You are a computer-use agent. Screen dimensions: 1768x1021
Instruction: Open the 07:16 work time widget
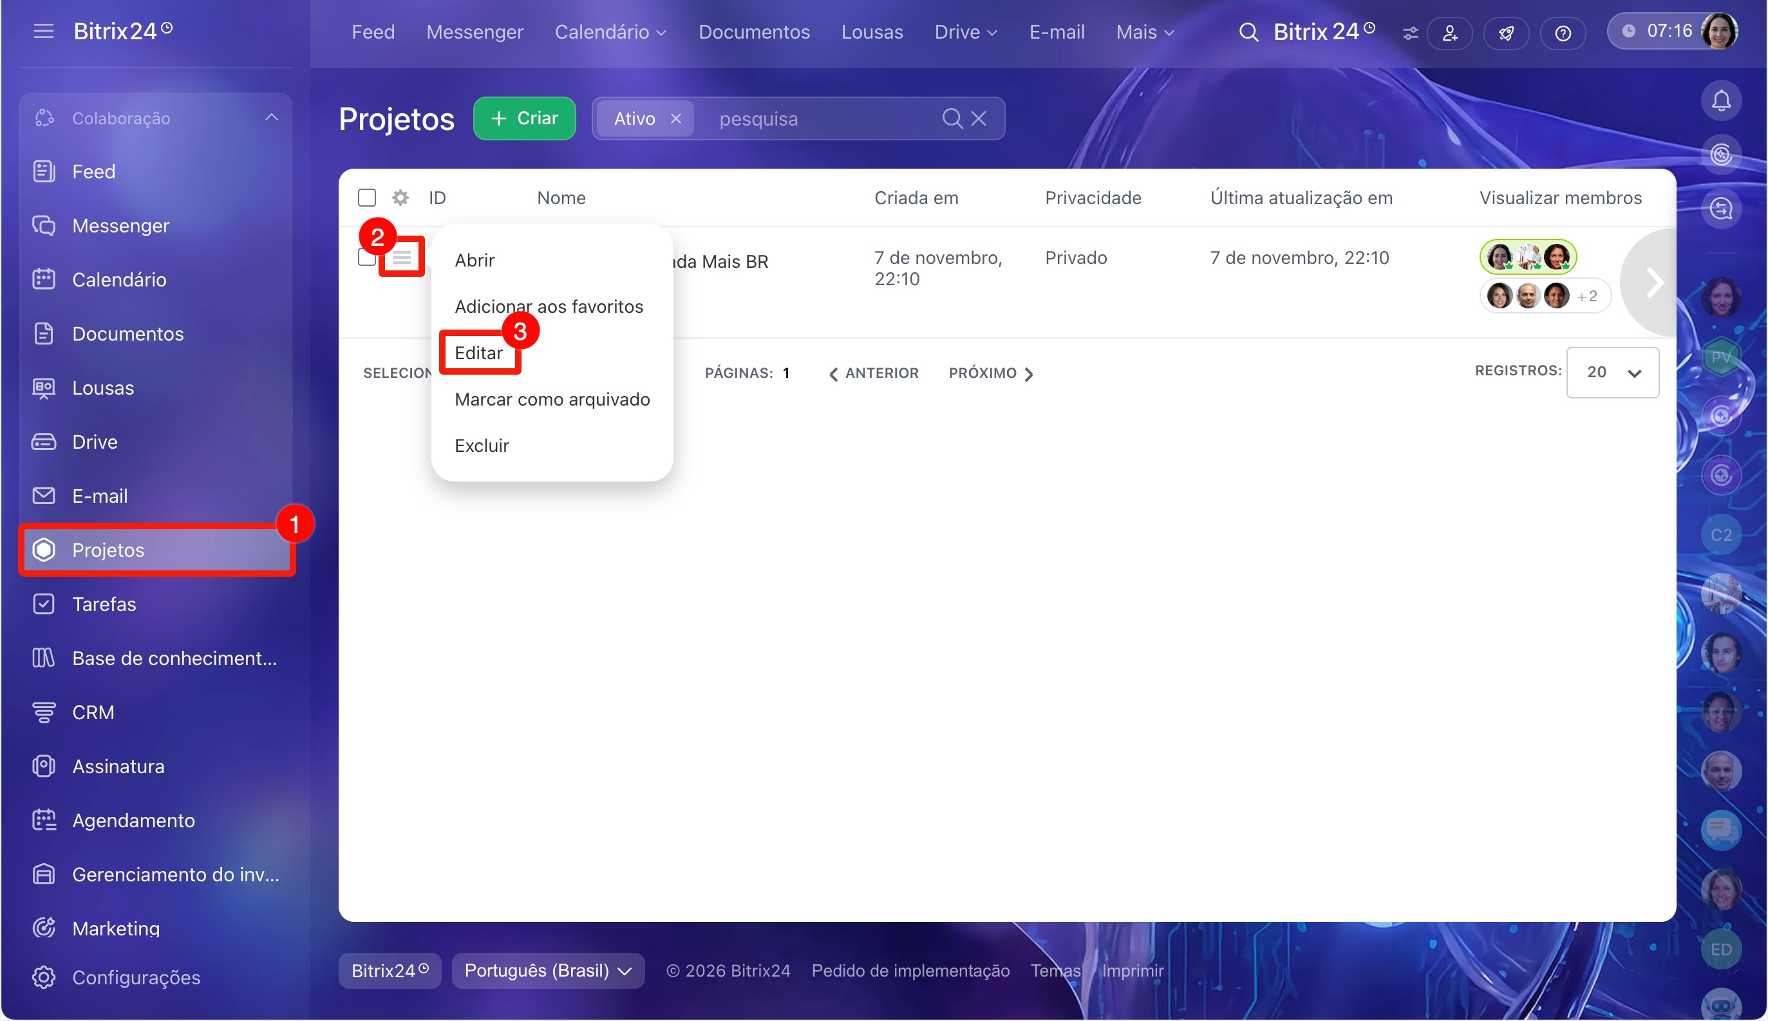[1659, 31]
